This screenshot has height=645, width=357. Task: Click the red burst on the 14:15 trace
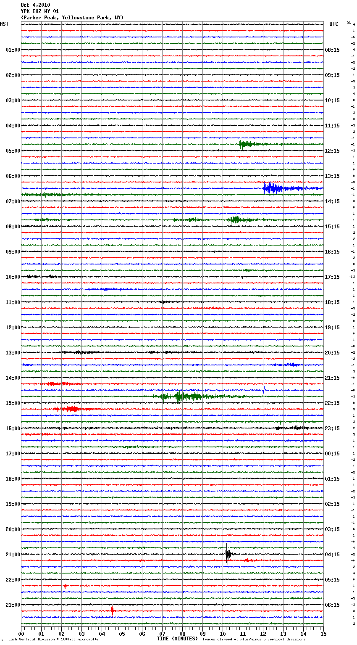coord(61,384)
